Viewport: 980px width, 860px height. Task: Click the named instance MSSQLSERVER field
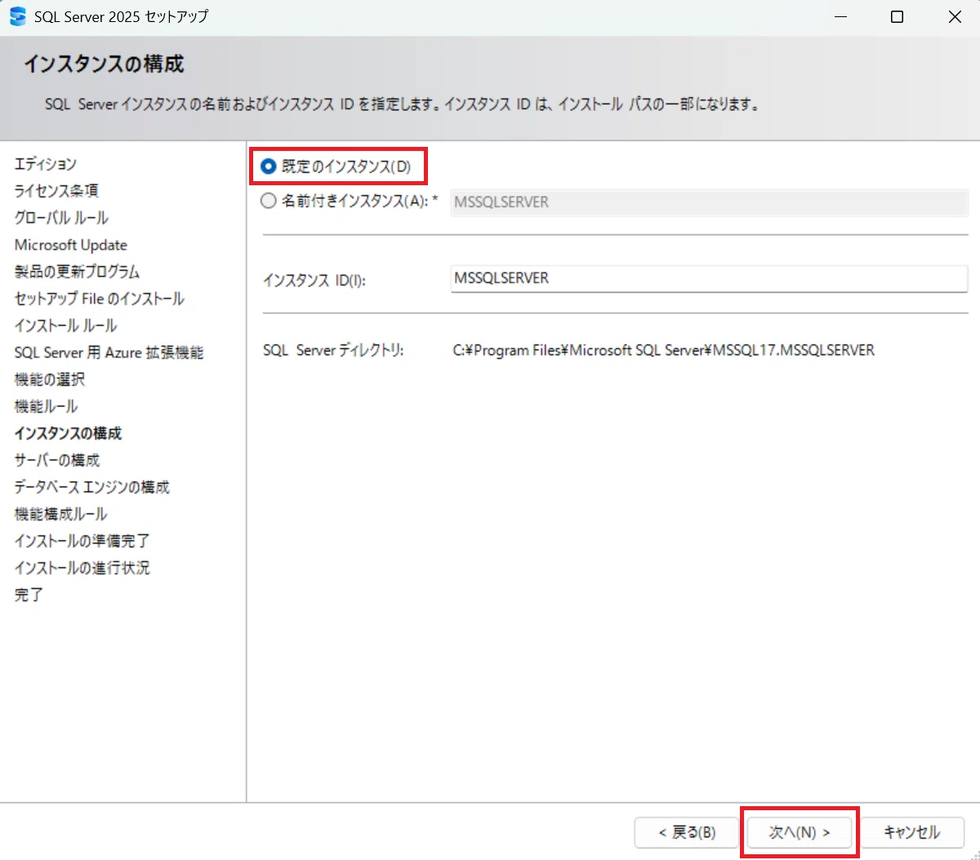click(709, 202)
